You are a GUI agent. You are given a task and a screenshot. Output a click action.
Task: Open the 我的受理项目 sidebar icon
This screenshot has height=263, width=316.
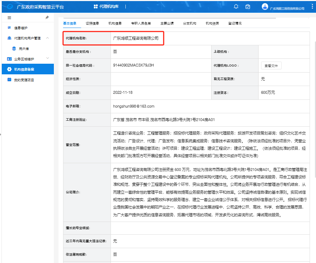pyautogui.click(x=9, y=80)
